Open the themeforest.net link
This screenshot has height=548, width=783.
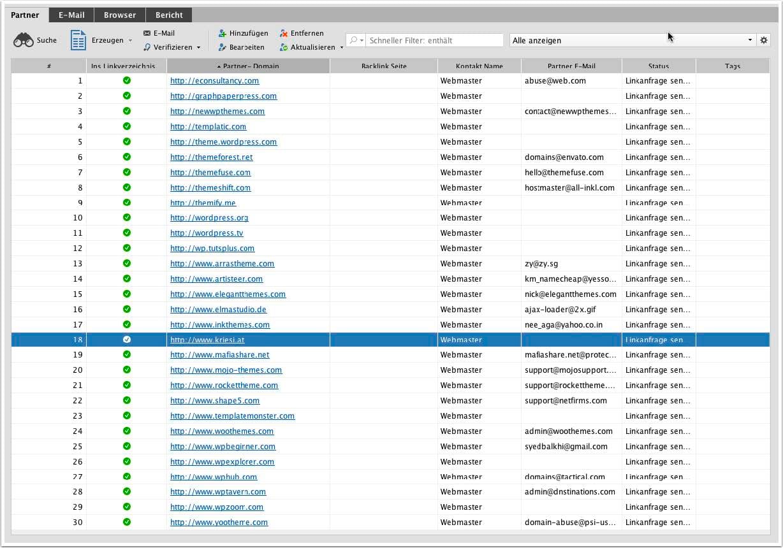pyautogui.click(x=211, y=157)
